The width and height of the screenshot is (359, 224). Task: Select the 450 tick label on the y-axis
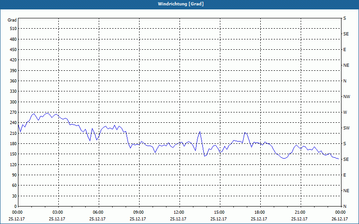pyautogui.click(x=13, y=50)
